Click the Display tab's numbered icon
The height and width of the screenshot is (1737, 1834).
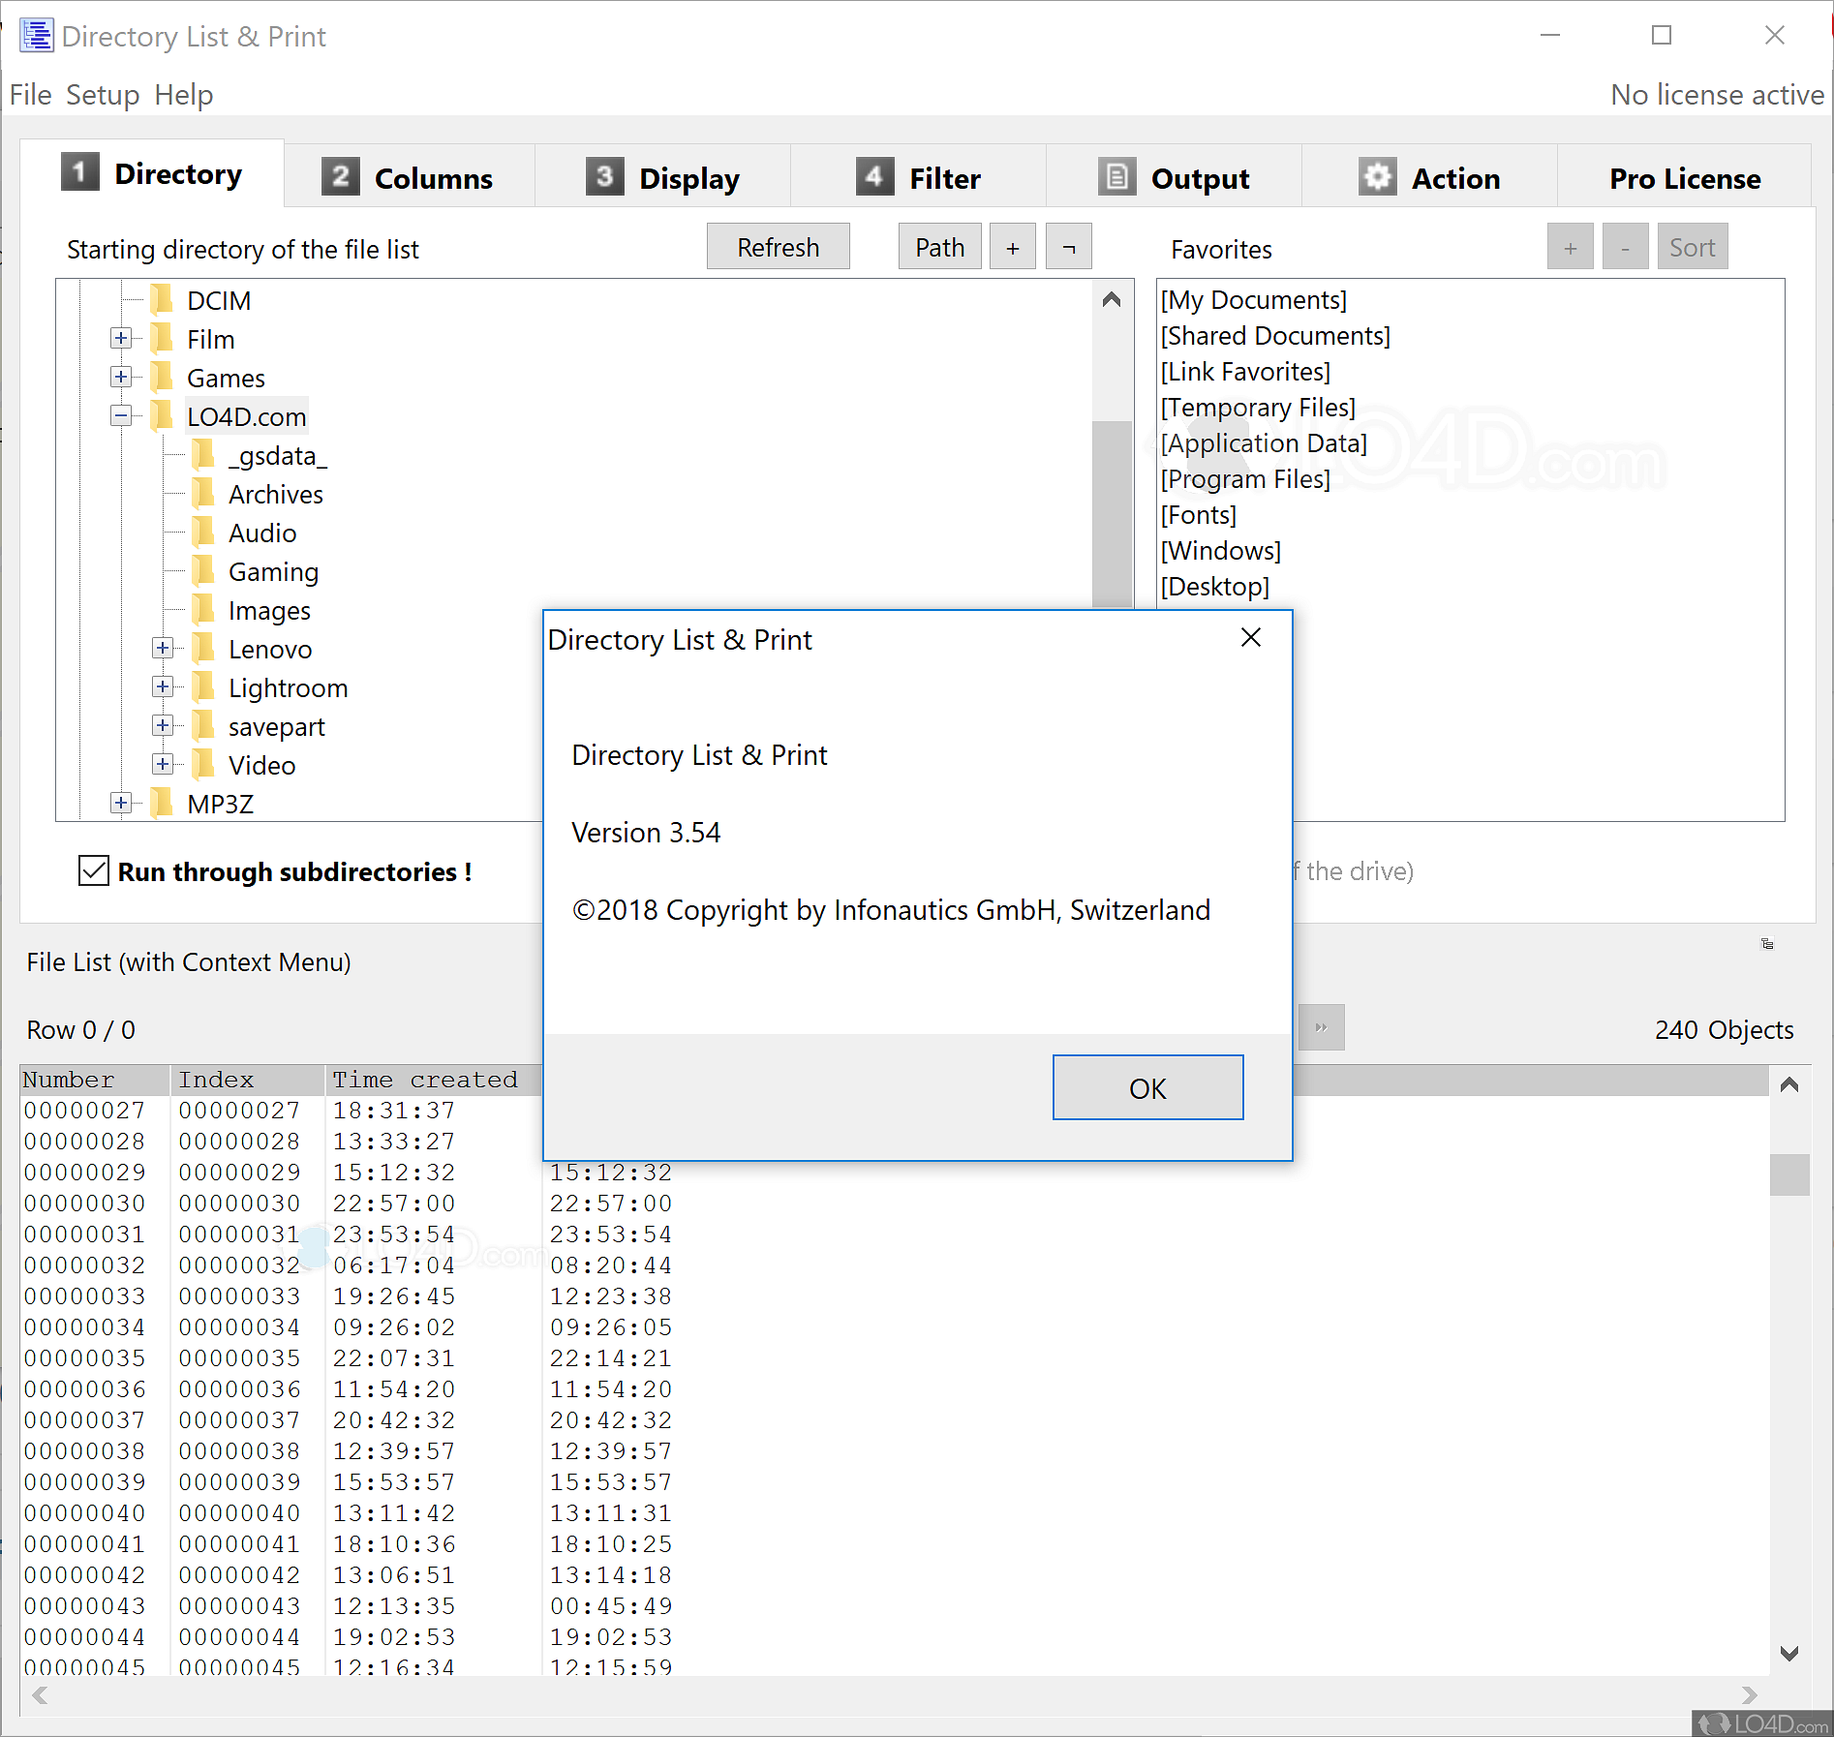[x=602, y=176]
